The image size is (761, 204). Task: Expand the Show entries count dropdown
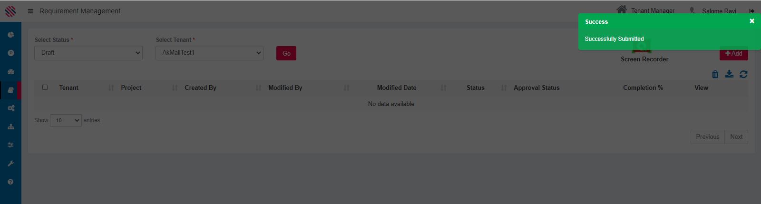(x=66, y=120)
